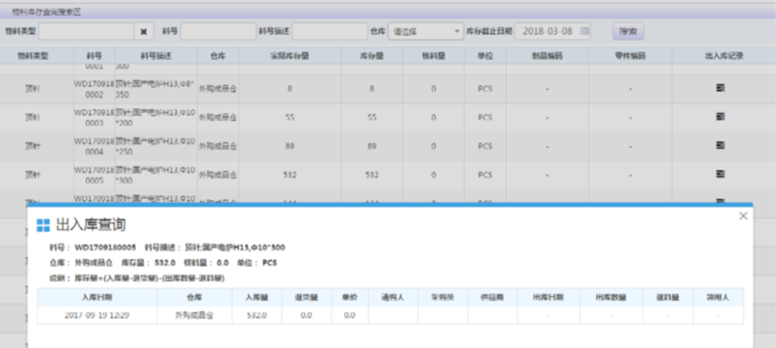The height and width of the screenshot is (348, 776).
Task: Select cell WD170918 0004 in main table
Action: coord(94,147)
